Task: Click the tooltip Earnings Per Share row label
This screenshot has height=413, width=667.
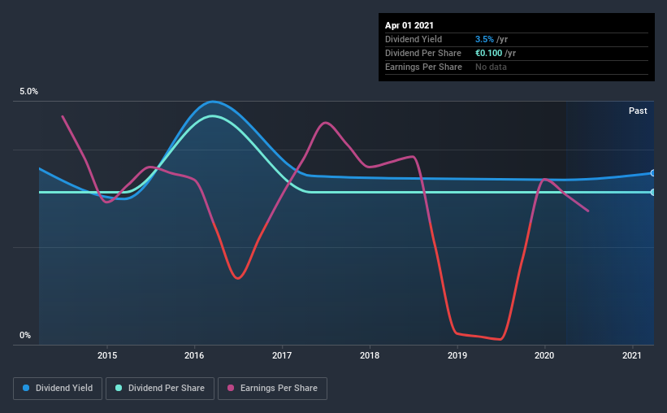Action: 424,67
